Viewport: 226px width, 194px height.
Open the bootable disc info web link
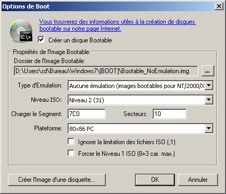point(118,25)
